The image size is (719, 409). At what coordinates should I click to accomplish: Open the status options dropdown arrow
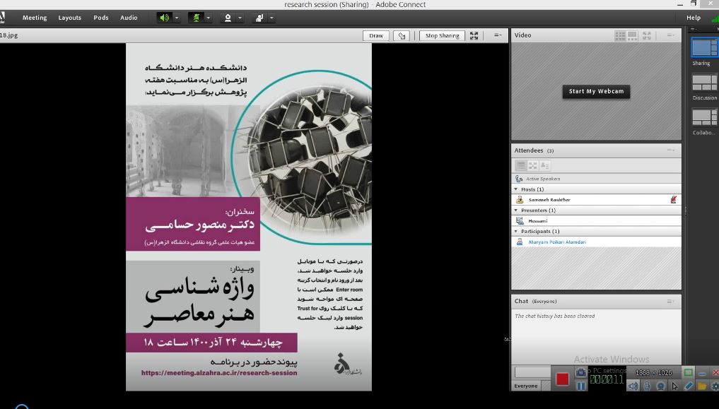[271, 18]
